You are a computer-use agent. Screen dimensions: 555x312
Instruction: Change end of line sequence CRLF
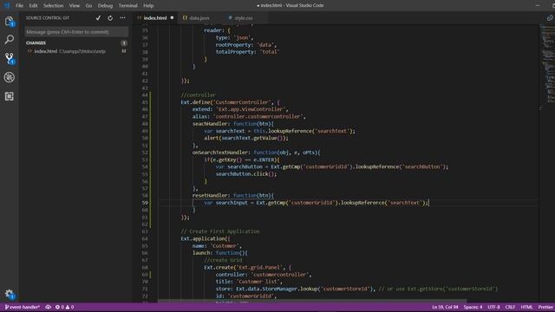(510, 307)
